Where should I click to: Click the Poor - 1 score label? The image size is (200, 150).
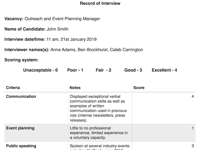pos(75,70)
